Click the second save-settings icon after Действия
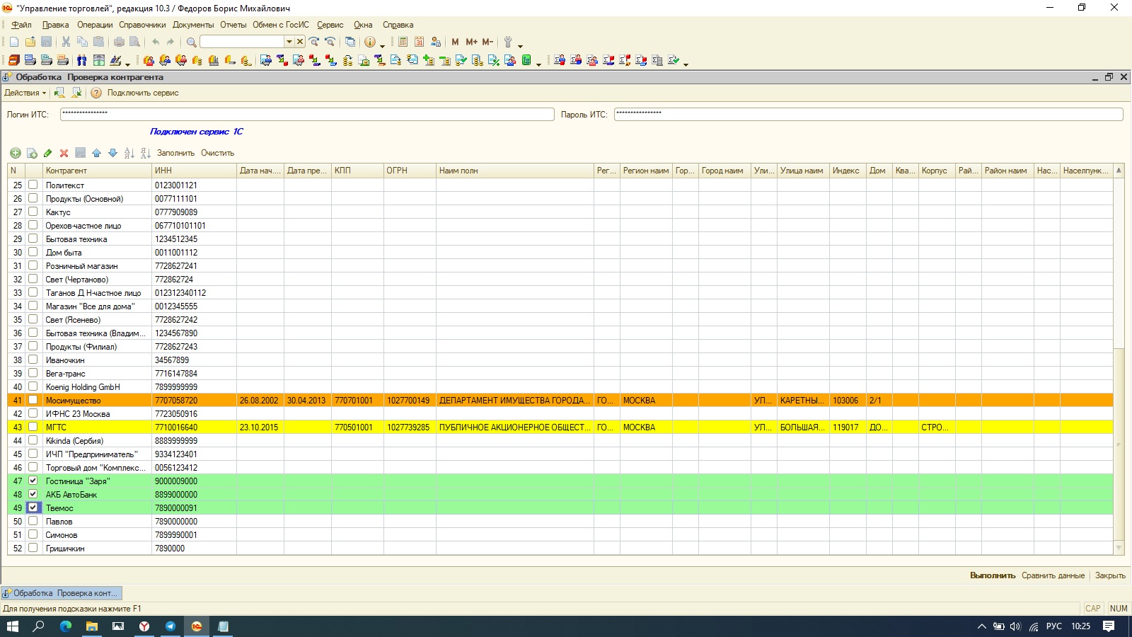 pos(76,93)
